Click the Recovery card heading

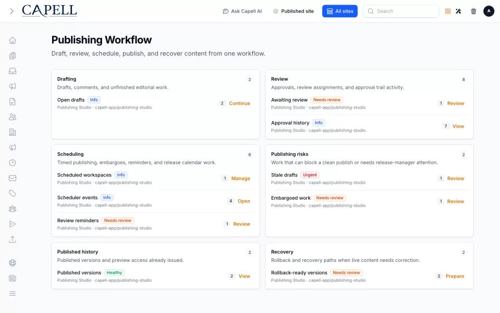tap(282, 252)
